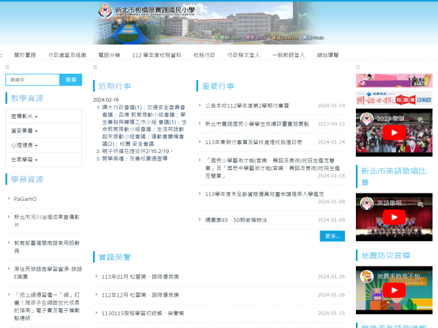The height and width of the screenshot is (328, 438).
Task: Click the pink promotional banner image
Action: tap(394, 81)
